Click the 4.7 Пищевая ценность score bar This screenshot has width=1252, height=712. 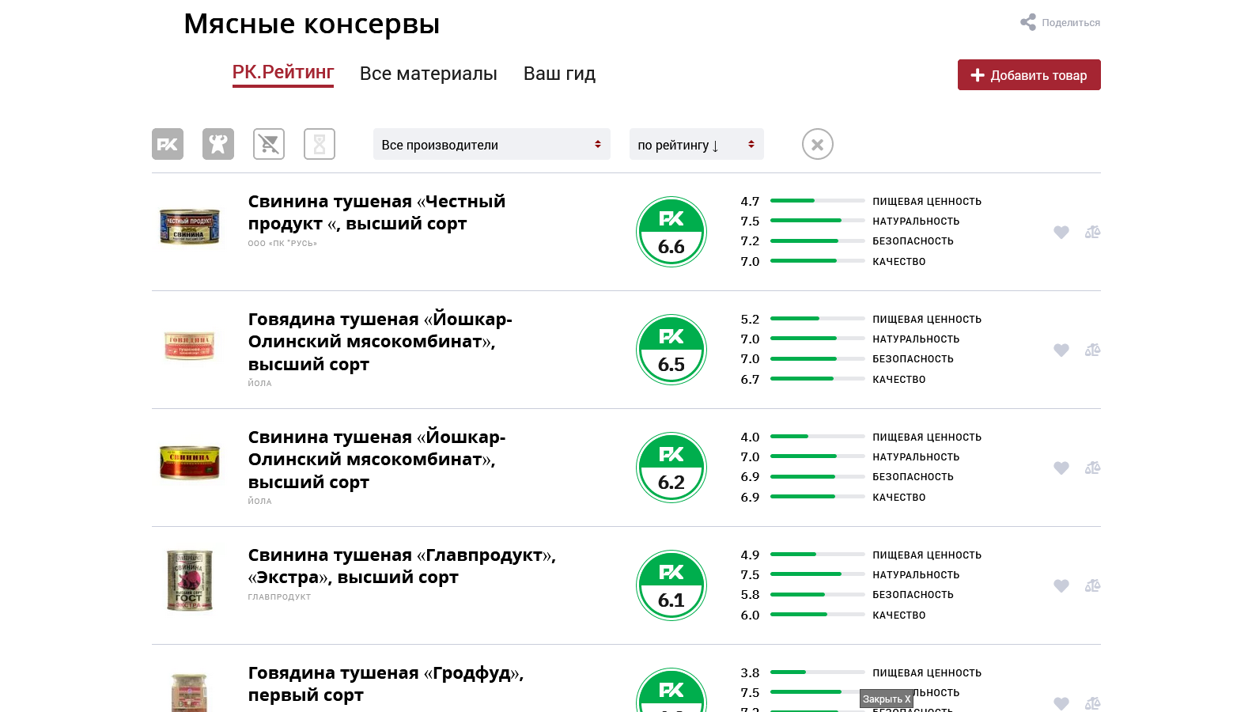[818, 201]
